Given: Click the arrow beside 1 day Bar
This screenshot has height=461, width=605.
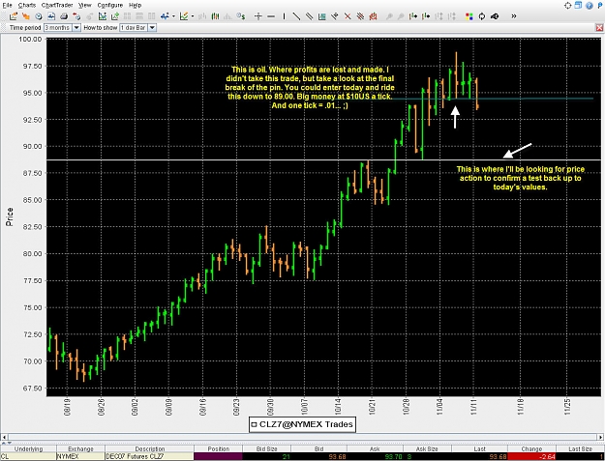Looking at the screenshot, I should point(152,28).
